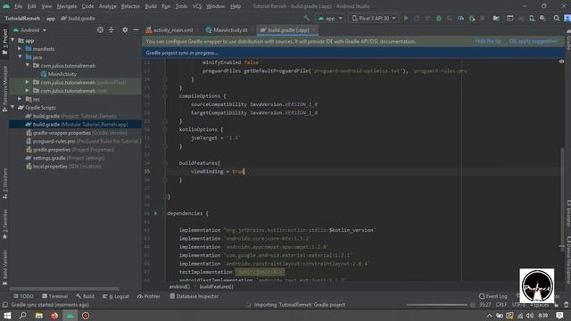
Task: Click the Hide the tip link
Action: pyautogui.click(x=488, y=41)
